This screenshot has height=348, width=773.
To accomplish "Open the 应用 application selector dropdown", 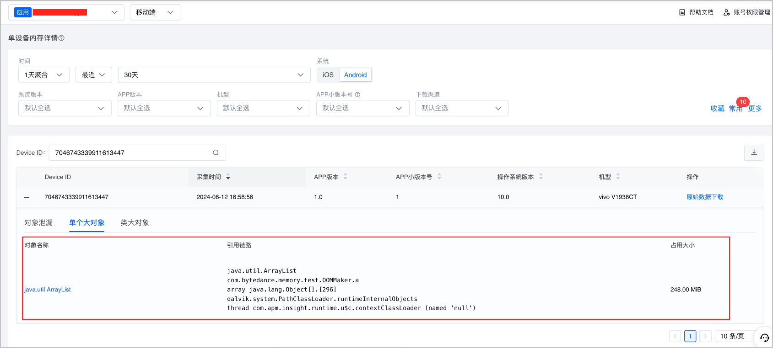I will pyautogui.click(x=66, y=12).
